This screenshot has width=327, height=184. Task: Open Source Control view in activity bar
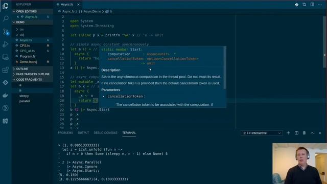coord(6,32)
